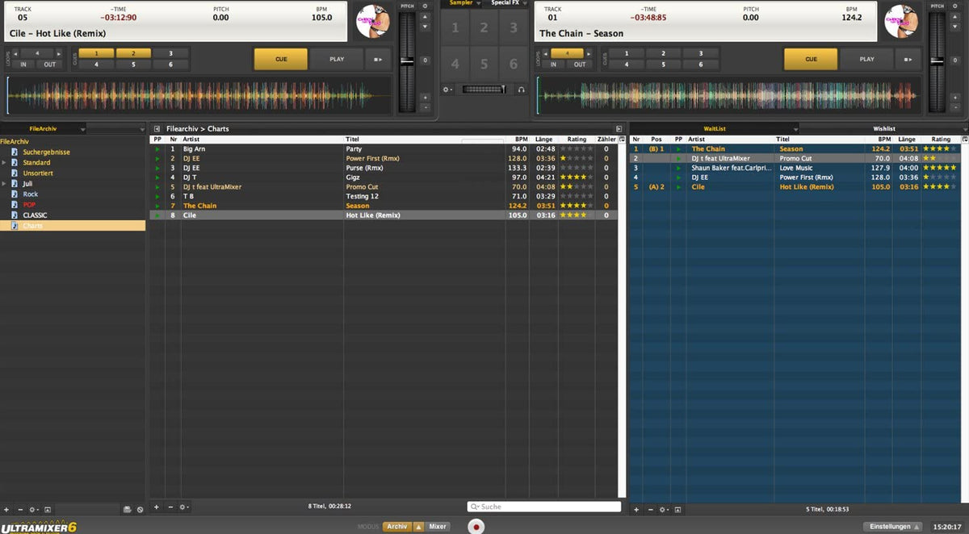969x534 pixels.
Task: Click right deck pitch minus button
Action: coord(955,107)
